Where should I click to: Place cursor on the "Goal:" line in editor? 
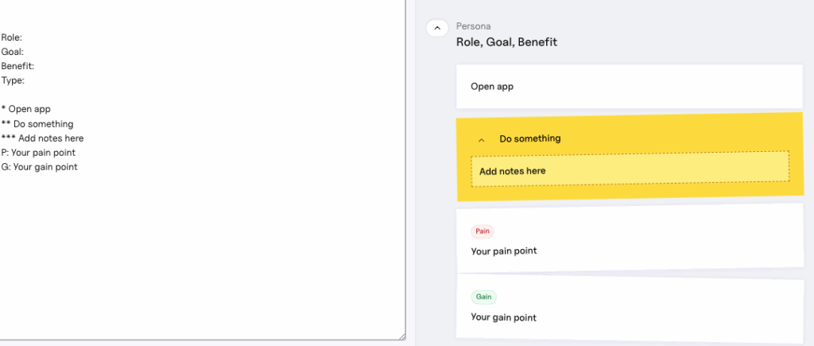[x=12, y=52]
